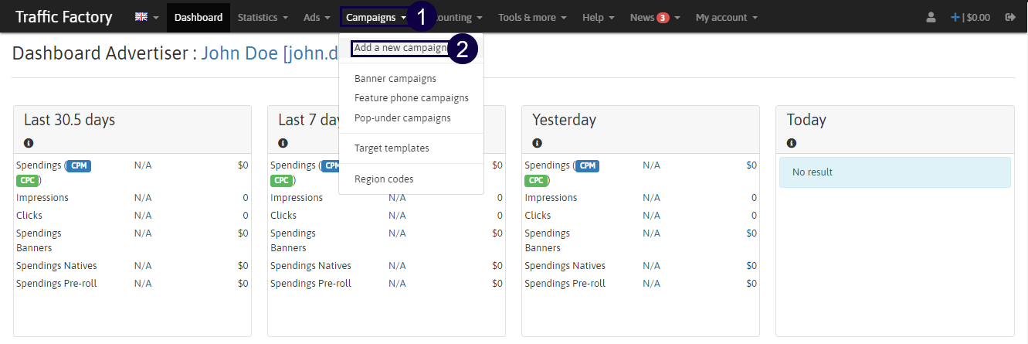Viewport: 1028px width, 344px height.
Task: Click the info icon under Yesterday
Action: pyautogui.click(x=537, y=143)
